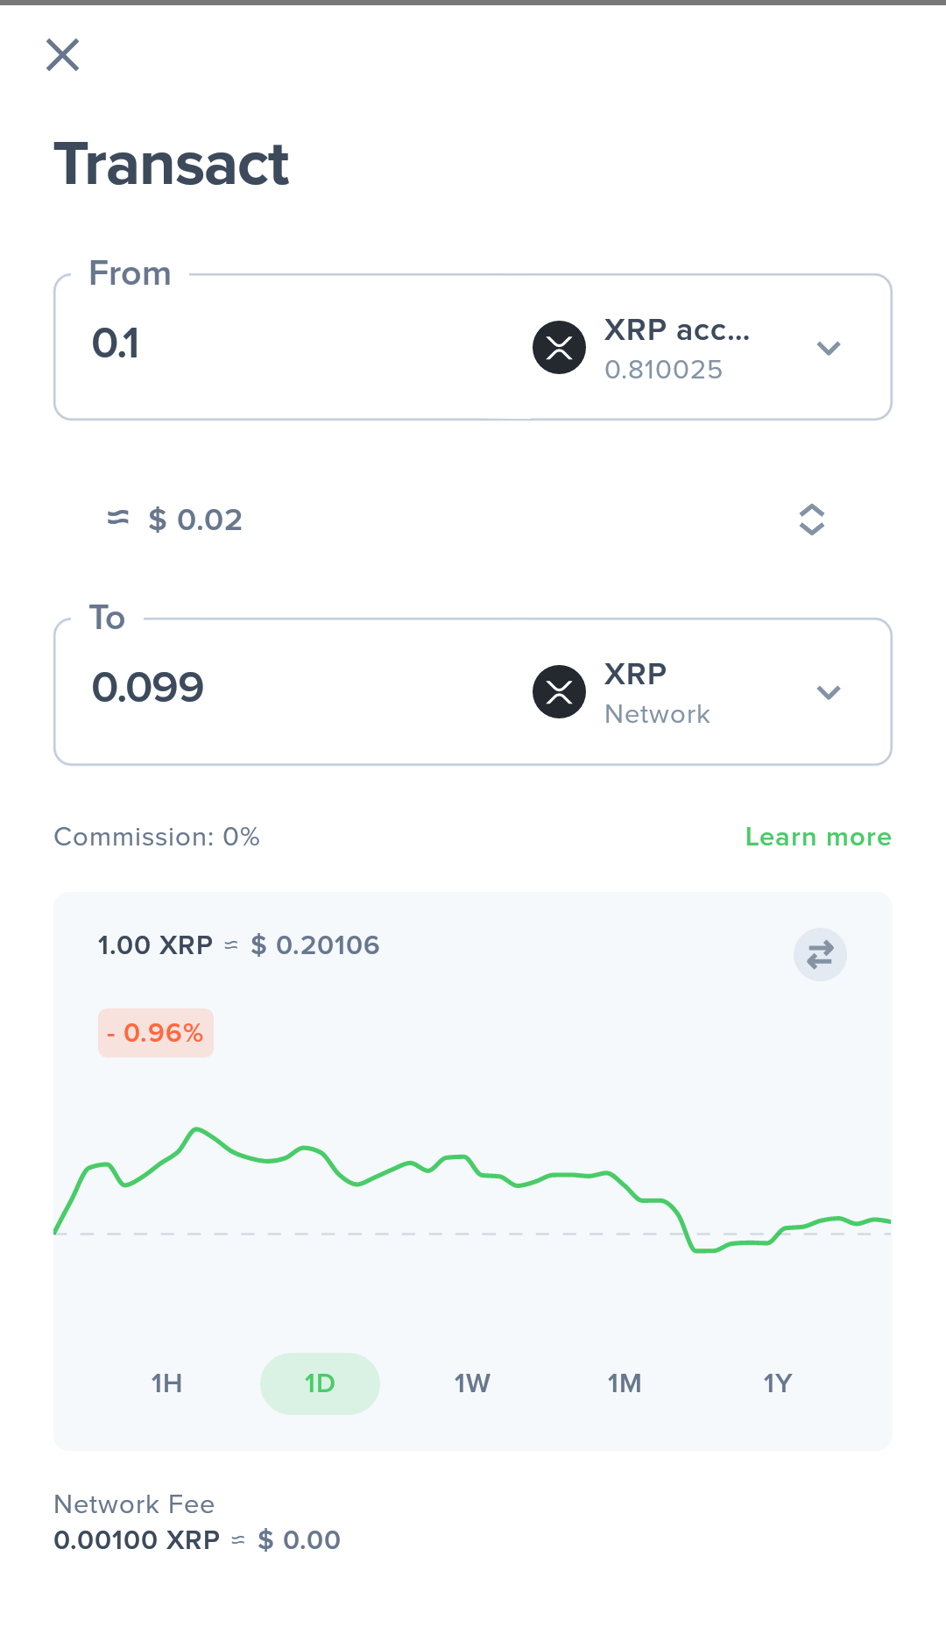Swap chart currency pair with arrows icon
Image resolution: width=946 pixels, height=1634 pixels.
[820, 954]
